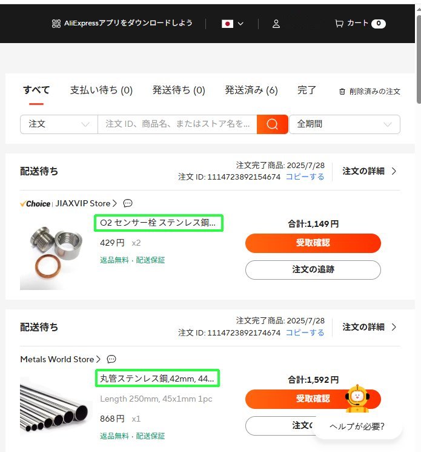Click the help robot assistant icon
Viewport: 421px width, 452px height.
(357, 399)
